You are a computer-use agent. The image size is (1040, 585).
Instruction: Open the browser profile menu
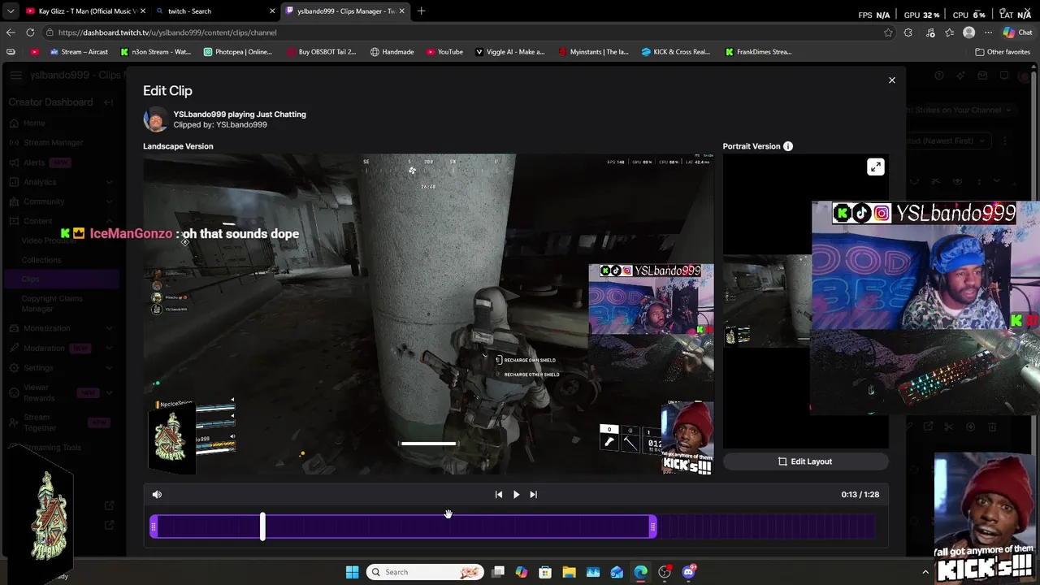point(968,32)
